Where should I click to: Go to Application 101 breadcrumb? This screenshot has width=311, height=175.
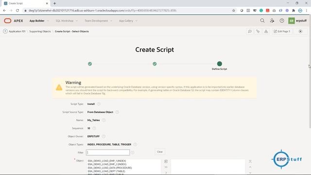17,31
